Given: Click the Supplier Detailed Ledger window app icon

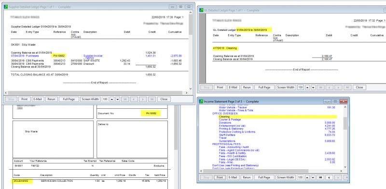Looking at the screenshot, I should [6, 7].
